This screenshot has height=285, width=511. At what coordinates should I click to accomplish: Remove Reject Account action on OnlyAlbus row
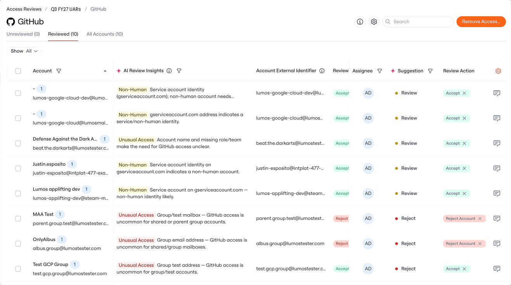coord(480,244)
